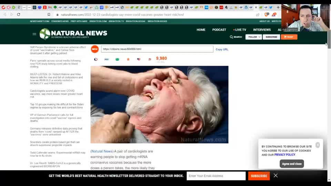This screenshot has height=186, width=331.
Task: Open a new browser tab with plus icon
Action: coord(278,7)
